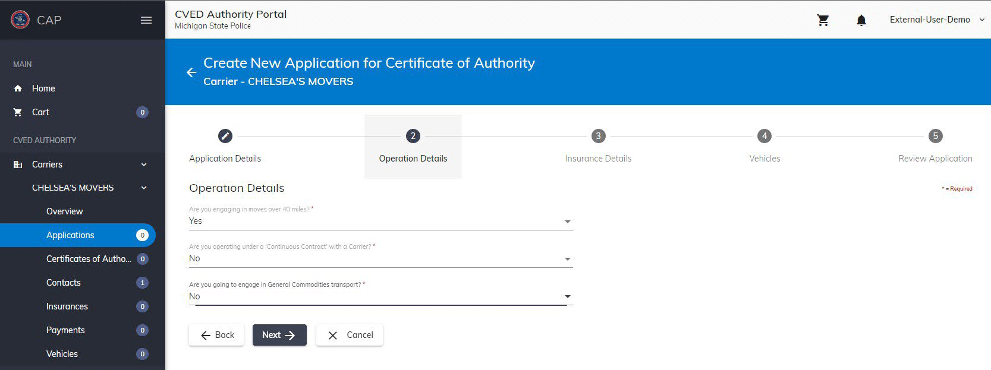The image size is (991, 370).
Task: Click step 4 circle in the stepper
Action: click(x=765, y=136)
